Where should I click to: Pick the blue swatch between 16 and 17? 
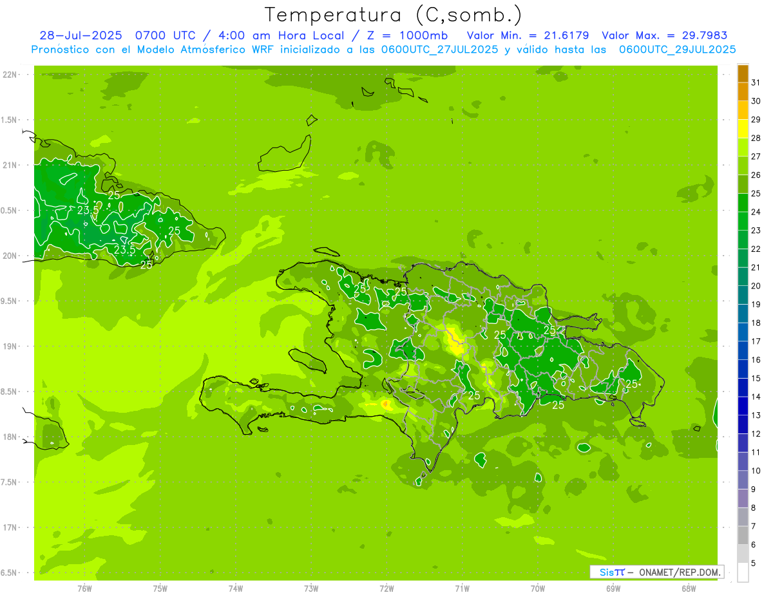click(743, 351)
